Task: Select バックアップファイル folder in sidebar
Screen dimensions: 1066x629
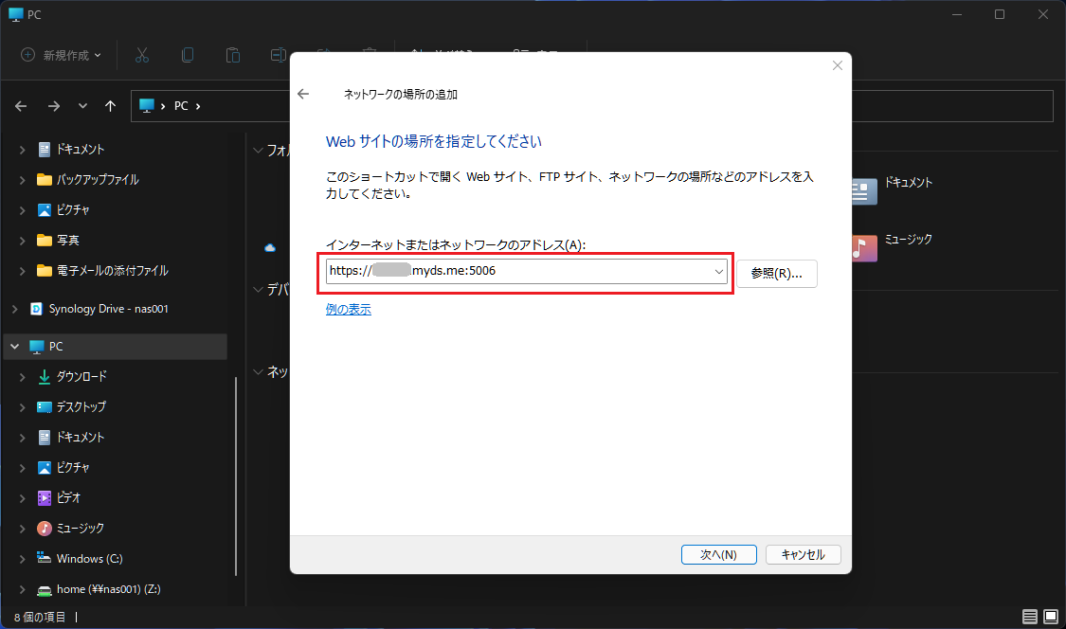Action: [98, 180]
